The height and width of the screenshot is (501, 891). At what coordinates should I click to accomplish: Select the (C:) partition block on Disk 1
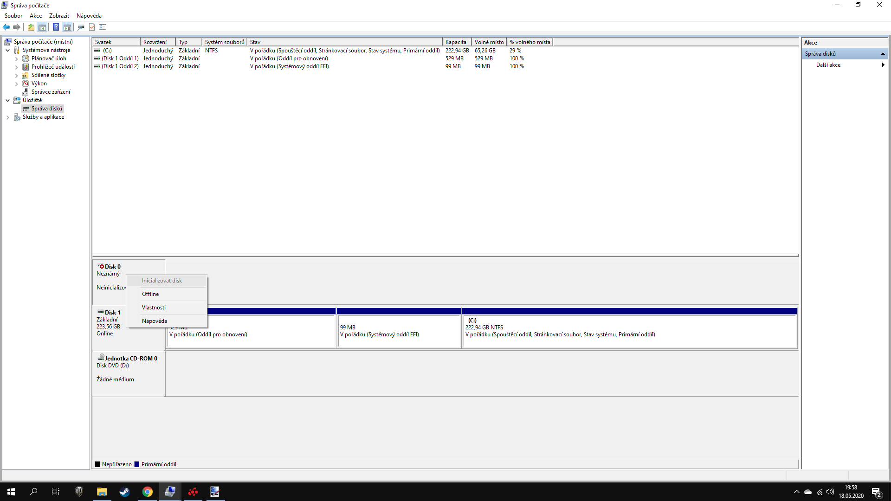(x=630, y=331)
